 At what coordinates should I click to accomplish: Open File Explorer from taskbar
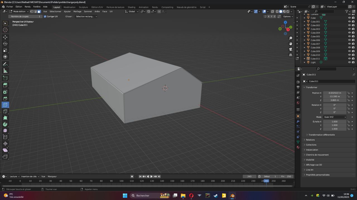click(183, 196)
